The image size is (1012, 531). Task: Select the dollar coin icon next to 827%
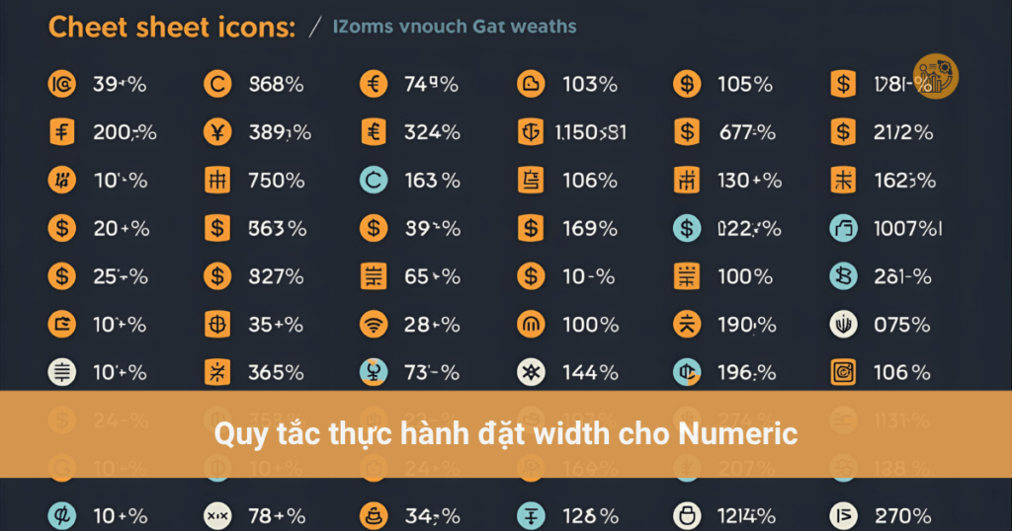point(216,276)
